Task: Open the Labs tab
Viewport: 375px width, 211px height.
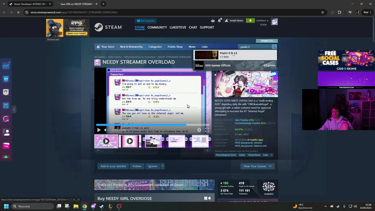Action: [x=204, y=47]
